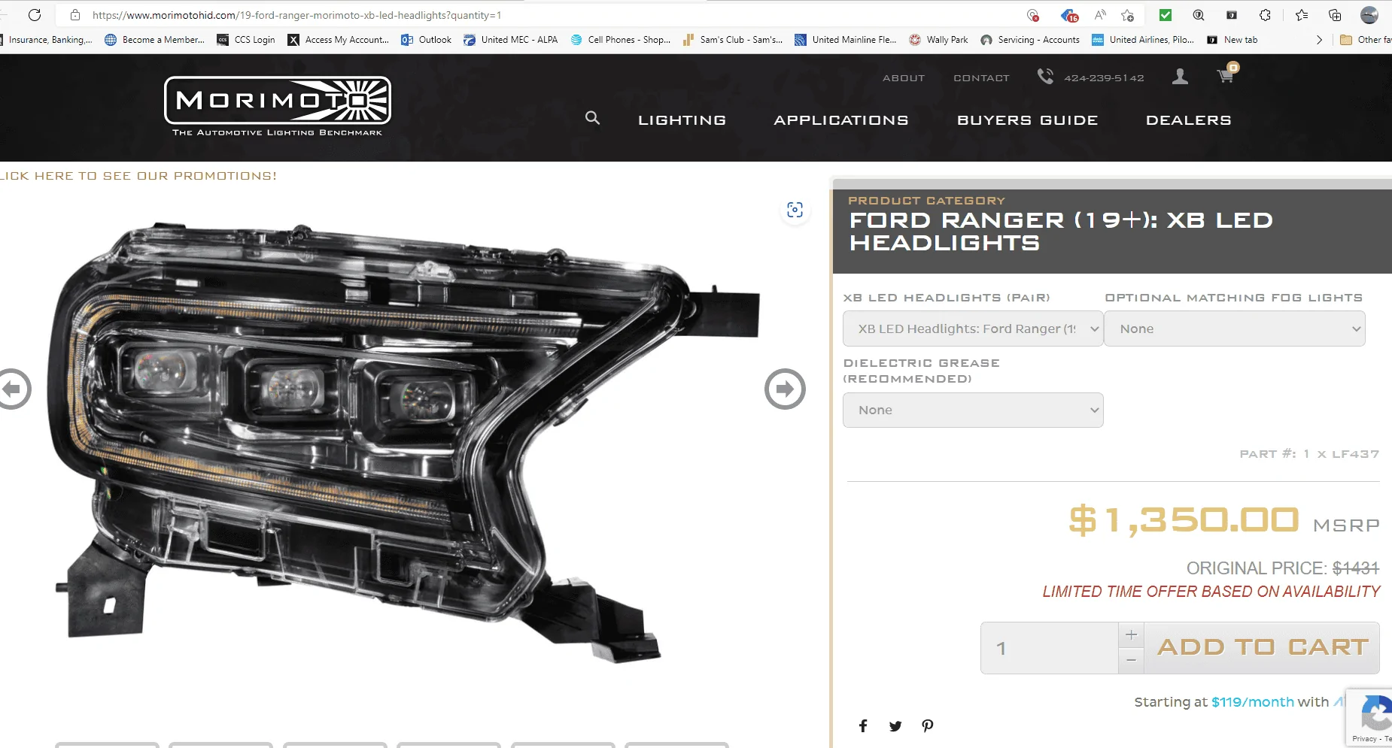The image size is (1392, 748).
Task: Open the Dielectric Grease dropdown
Action: [973, 410]
